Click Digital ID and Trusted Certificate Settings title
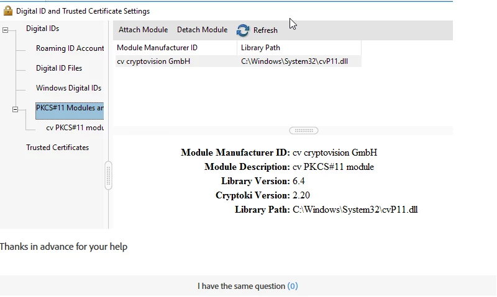The image size is (497, 297). point(83,11)
